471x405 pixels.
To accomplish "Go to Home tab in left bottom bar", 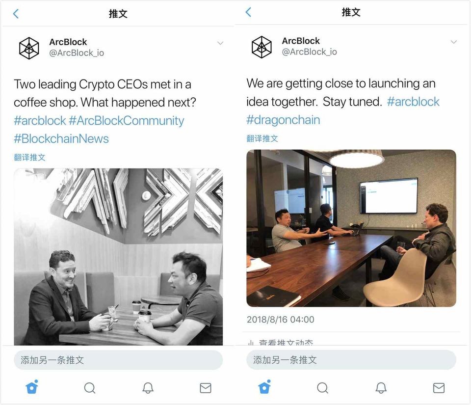I will [x=32, y=387].
